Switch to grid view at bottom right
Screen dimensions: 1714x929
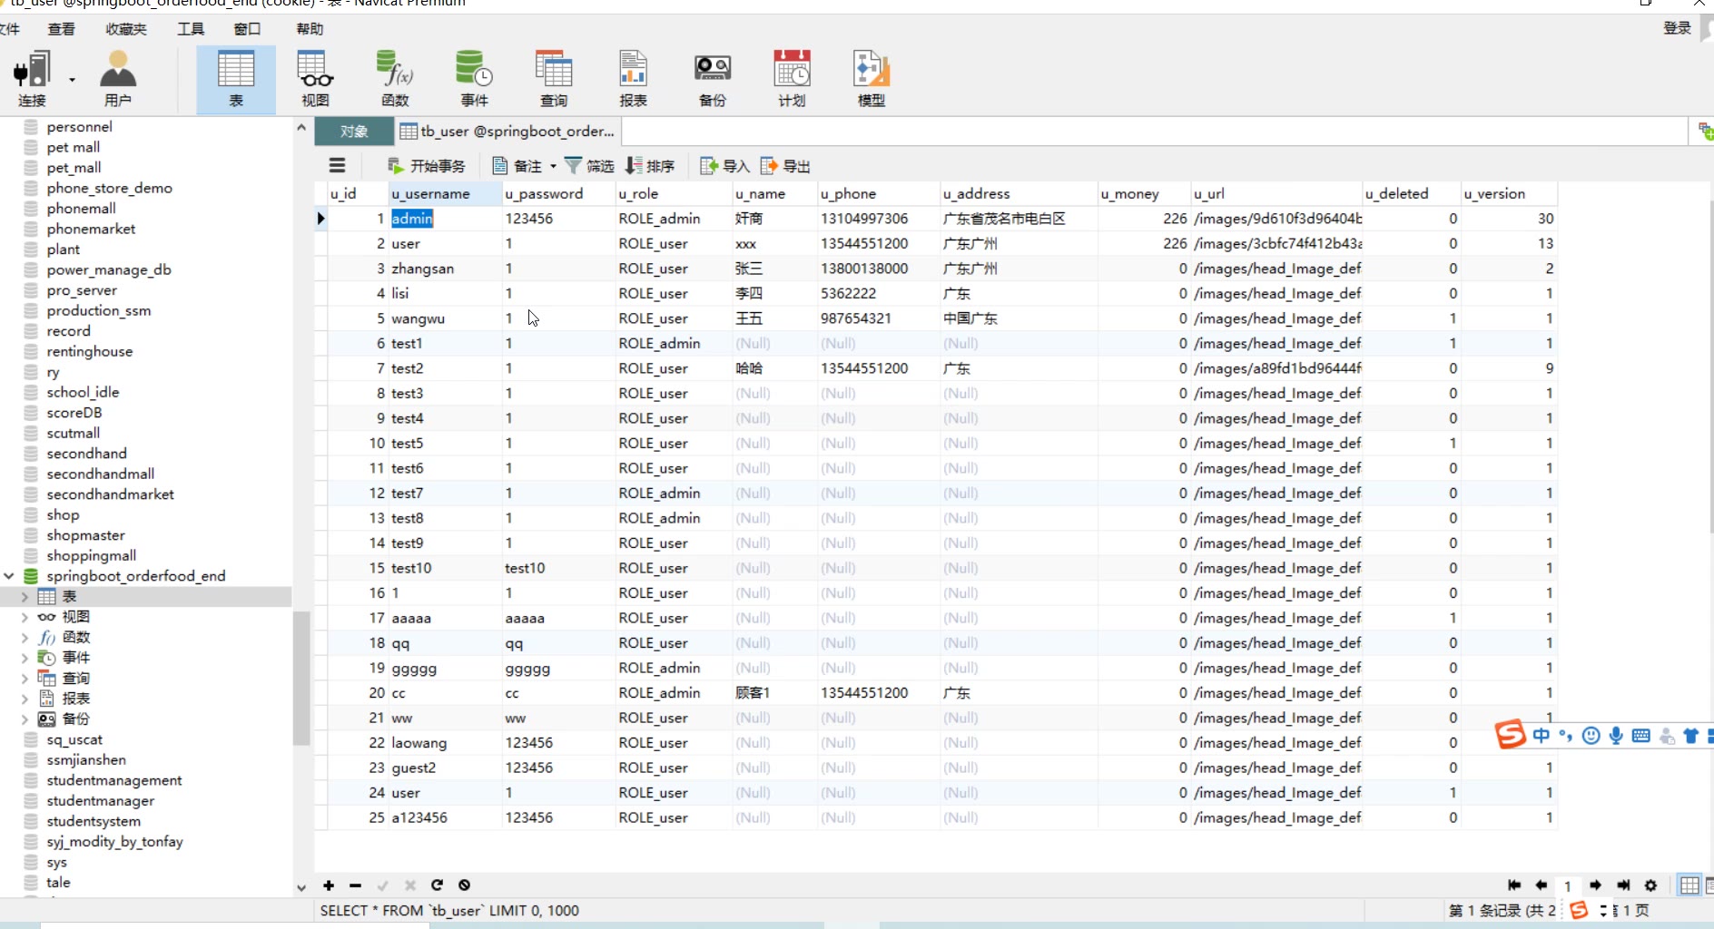point(1689,885)
